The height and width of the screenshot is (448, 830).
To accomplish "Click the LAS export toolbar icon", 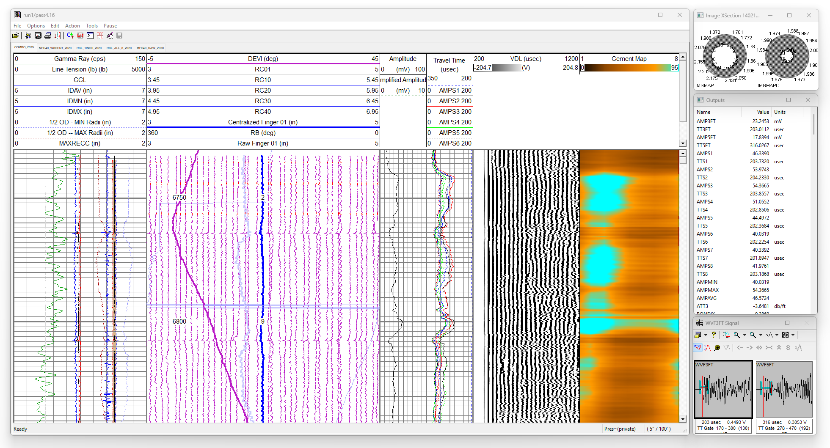I will [x=80, y=36].
